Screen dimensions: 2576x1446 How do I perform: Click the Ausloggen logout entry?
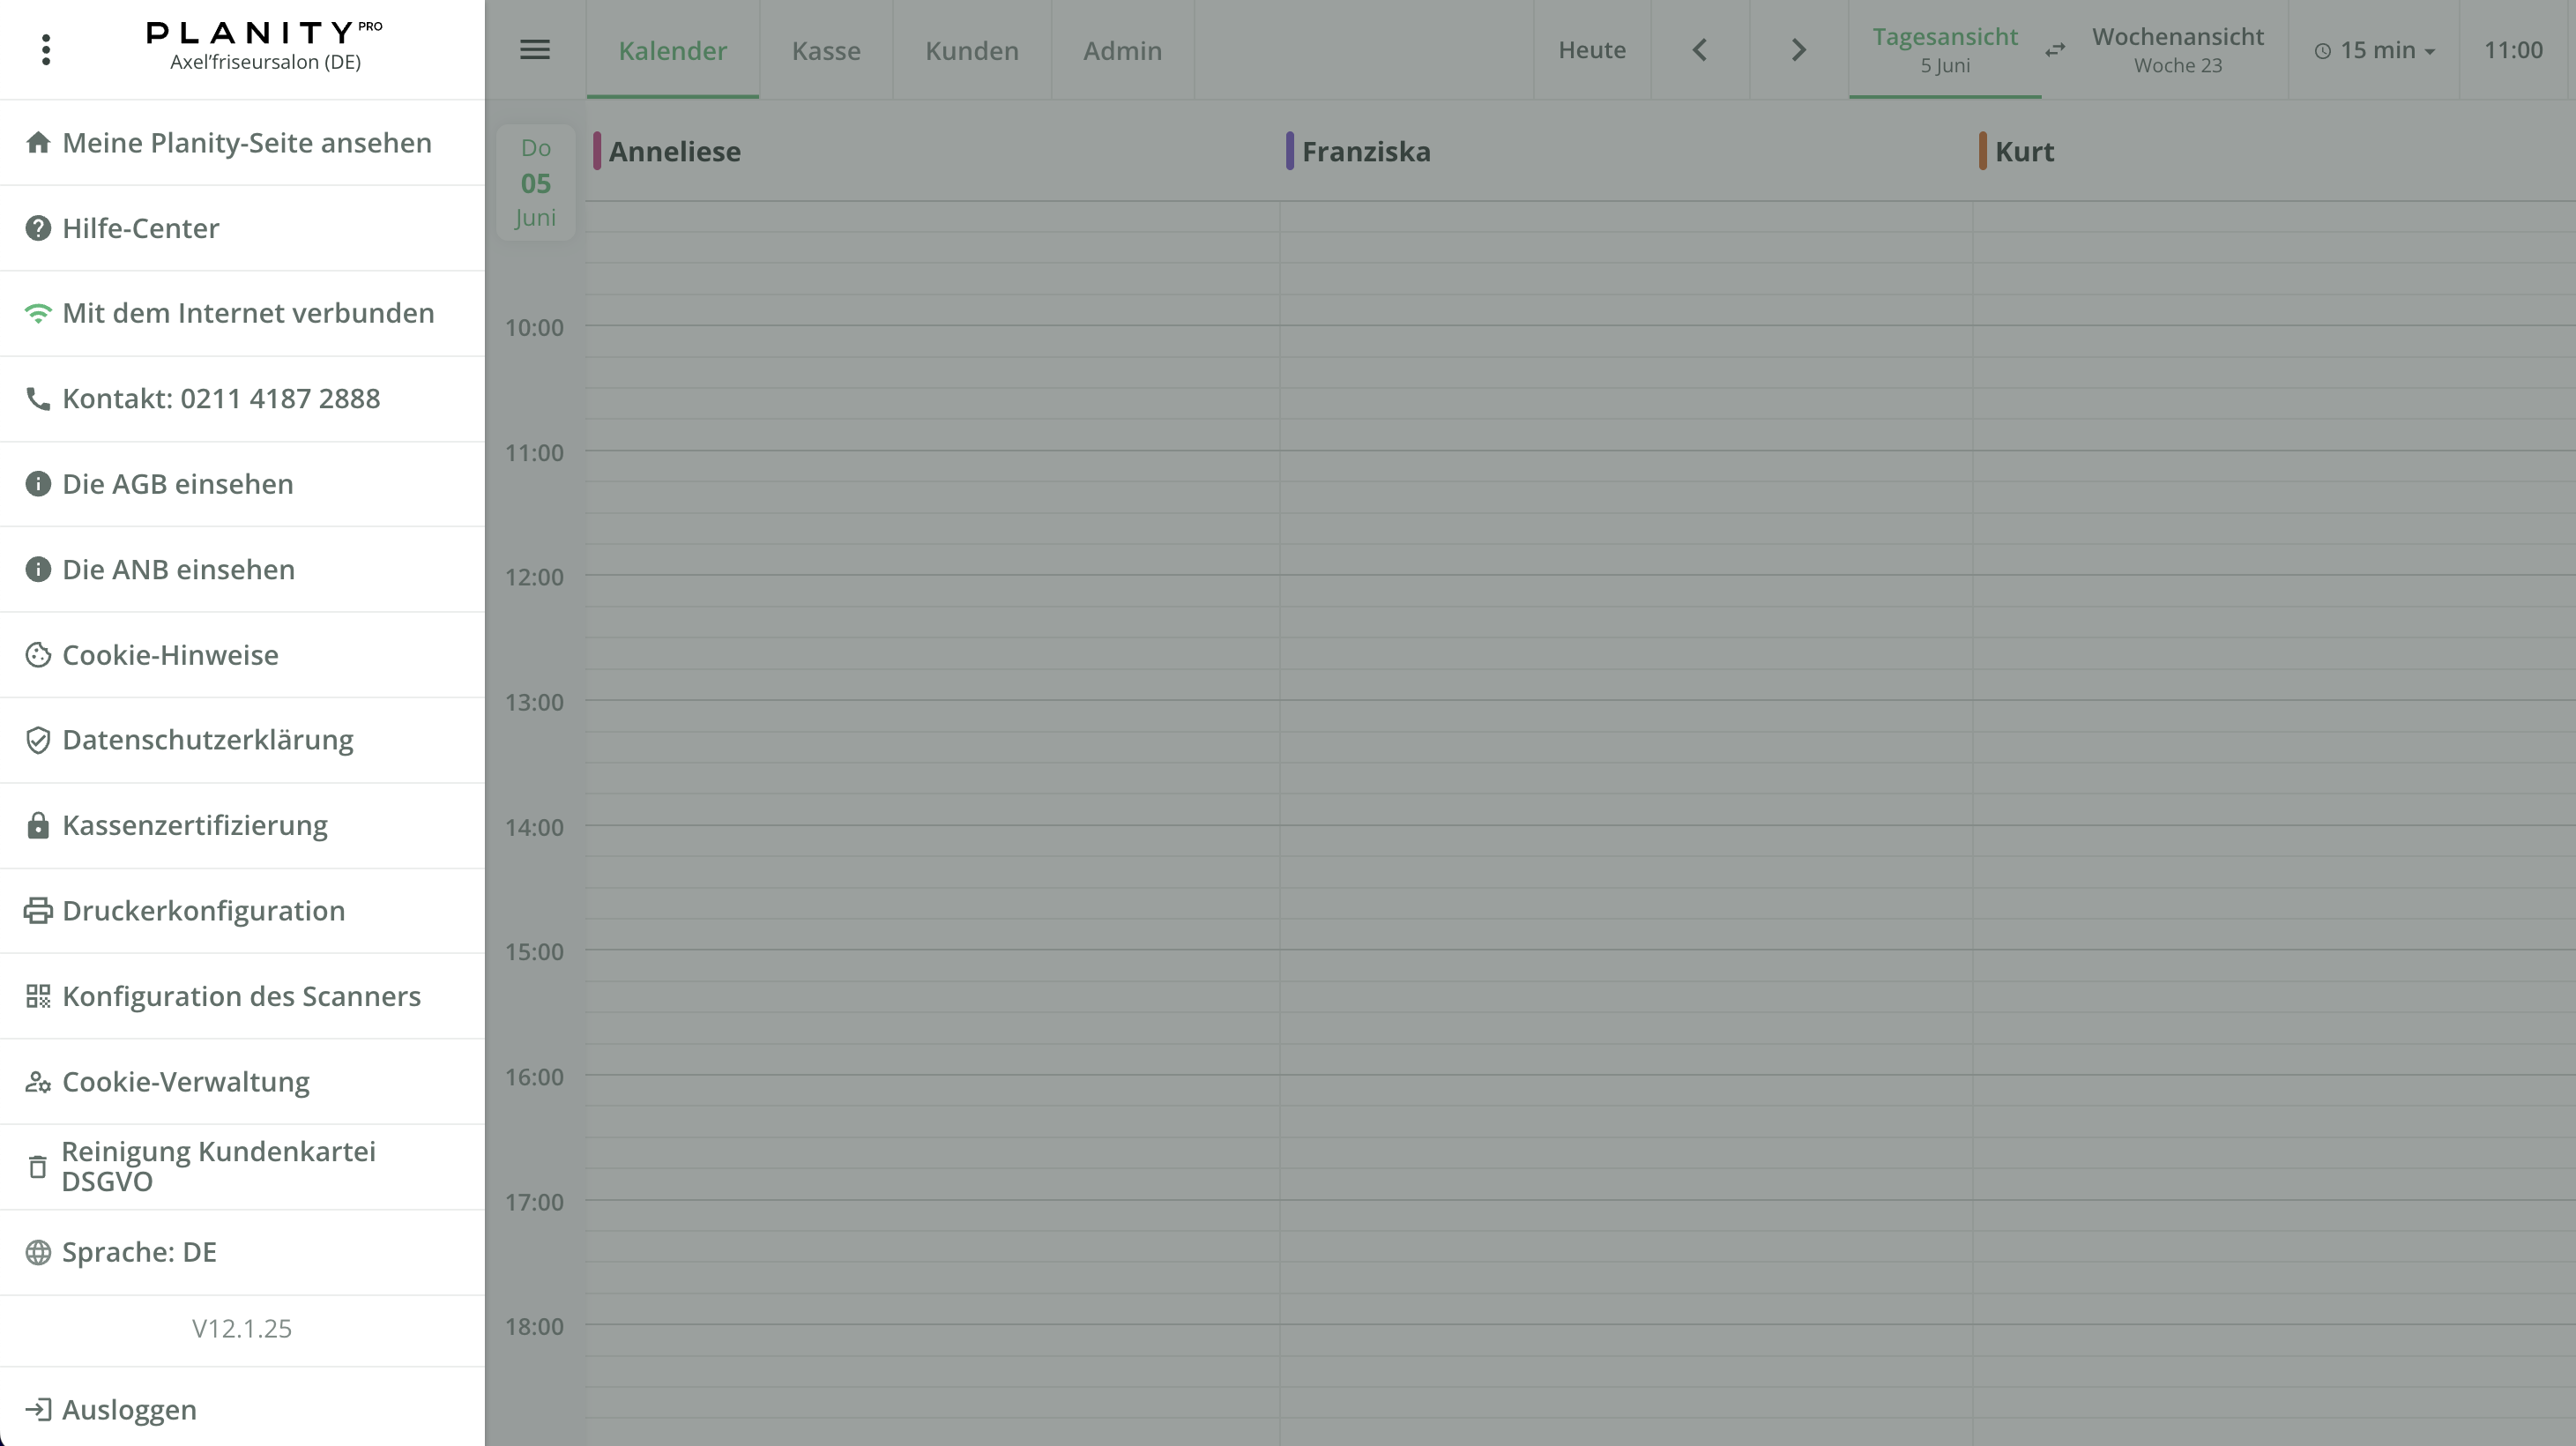pos(129,1409)
